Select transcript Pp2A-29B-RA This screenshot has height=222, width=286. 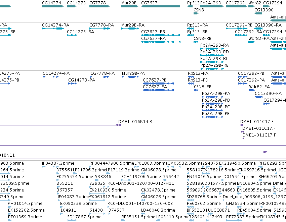(x=212, y=49)
